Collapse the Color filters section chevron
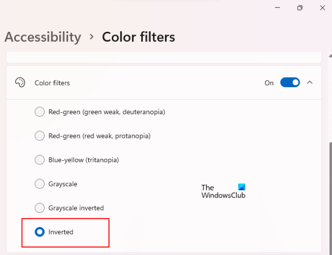This screenshot has height=255, width=332. pos(310,82)
